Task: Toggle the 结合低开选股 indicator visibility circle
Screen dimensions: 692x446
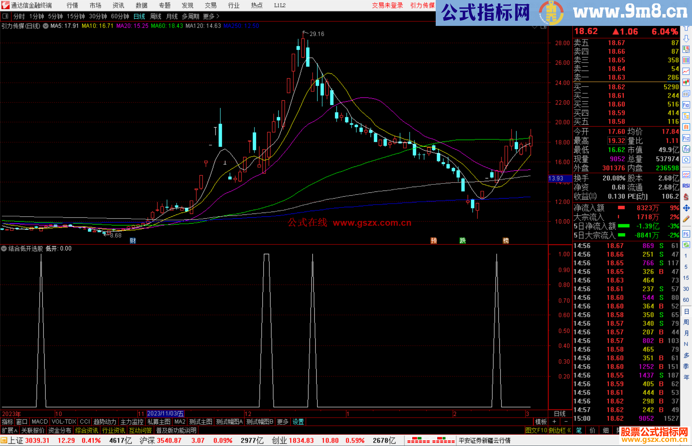Action: (x=4, y=248)
